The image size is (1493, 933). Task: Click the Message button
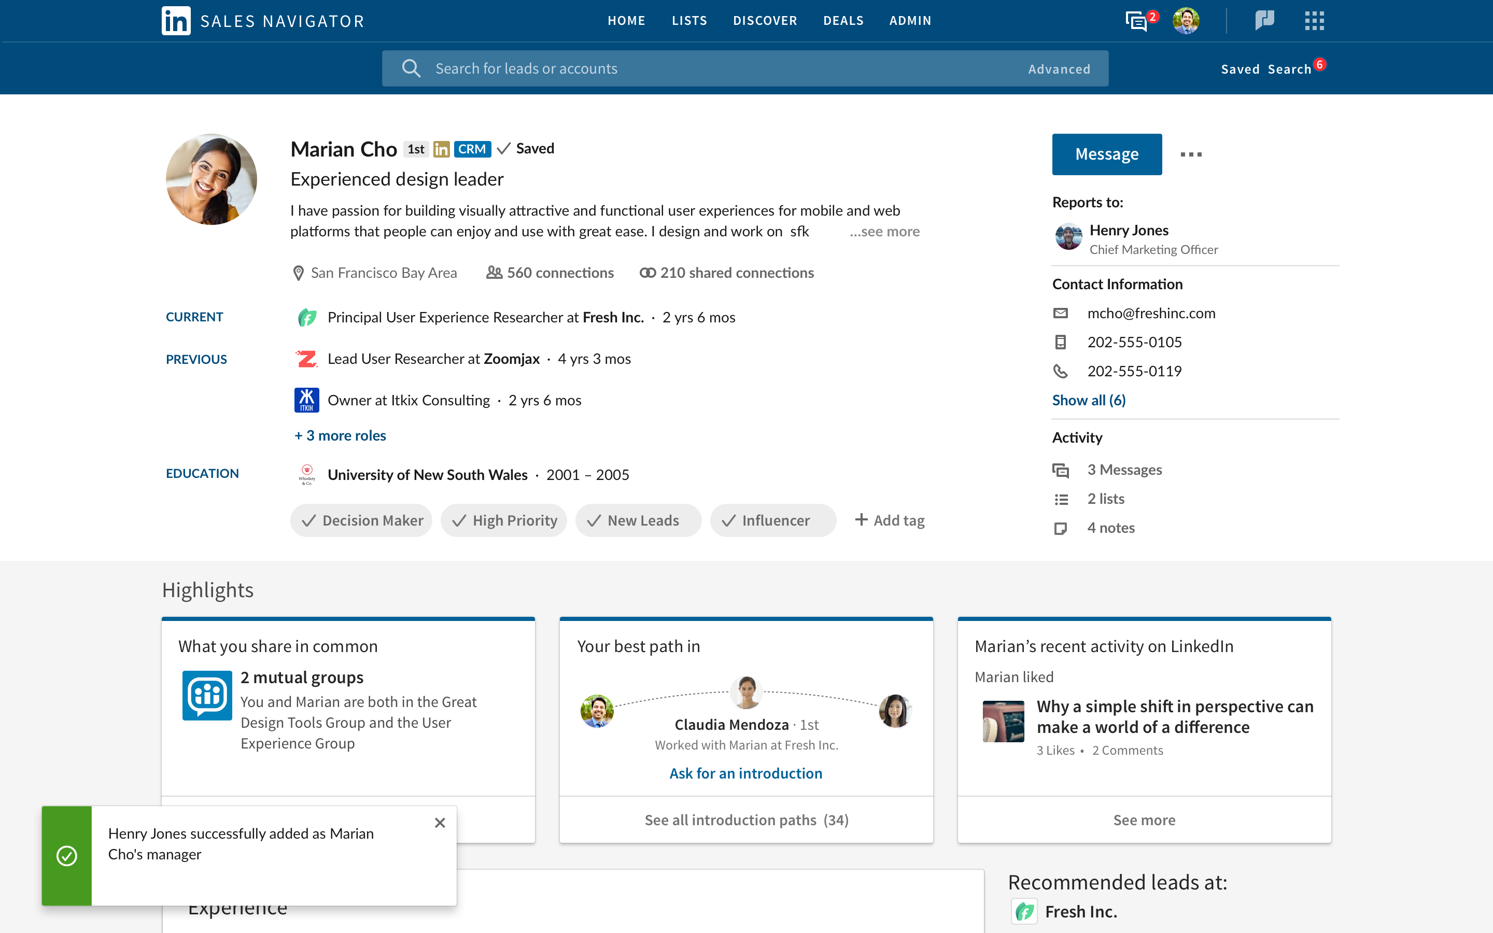[1107, 154]
